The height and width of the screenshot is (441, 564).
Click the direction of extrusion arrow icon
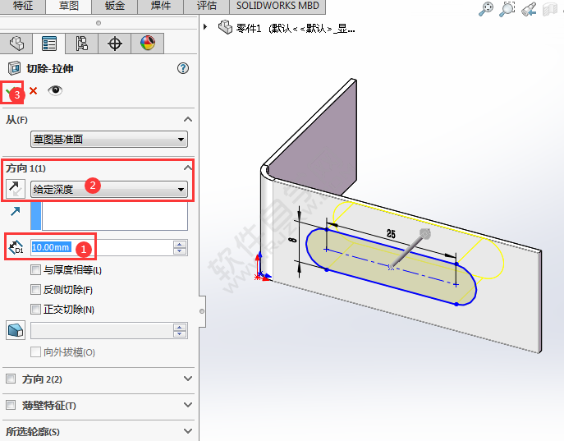(x=15, y=211)
